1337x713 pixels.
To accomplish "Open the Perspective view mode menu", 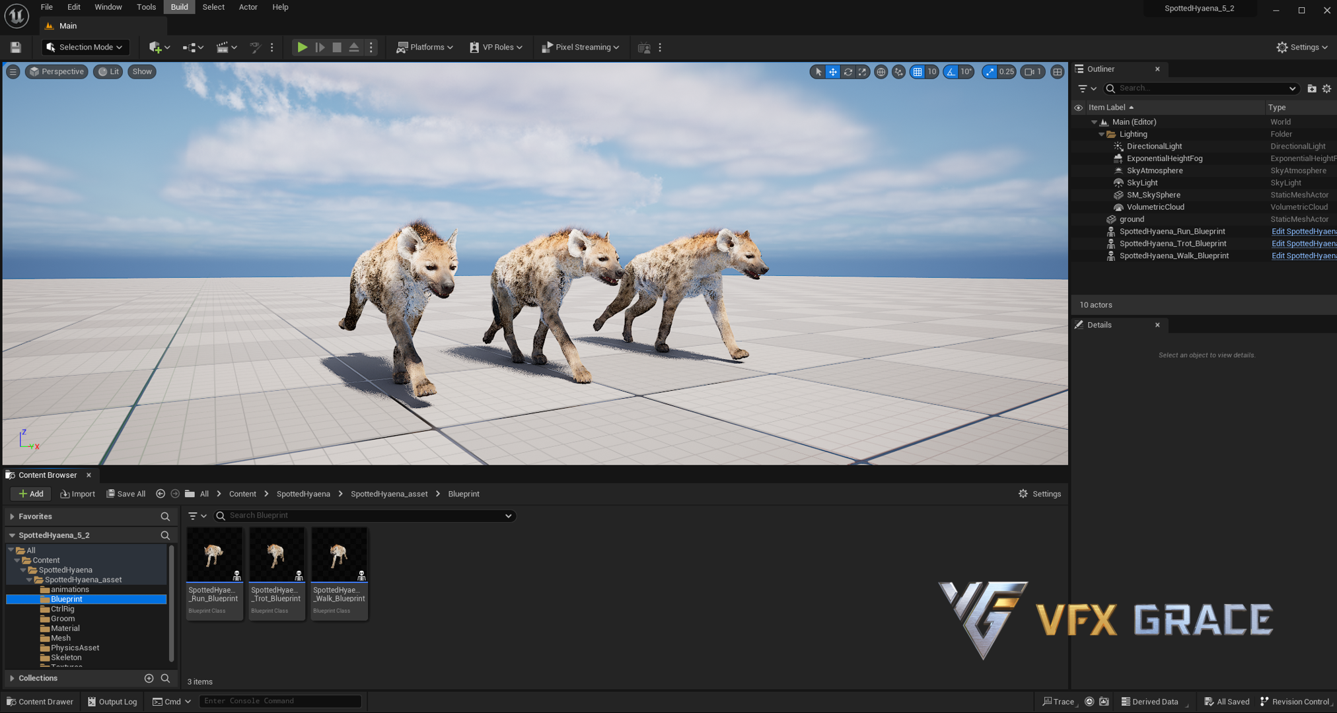I will click(x=57, y=71).
